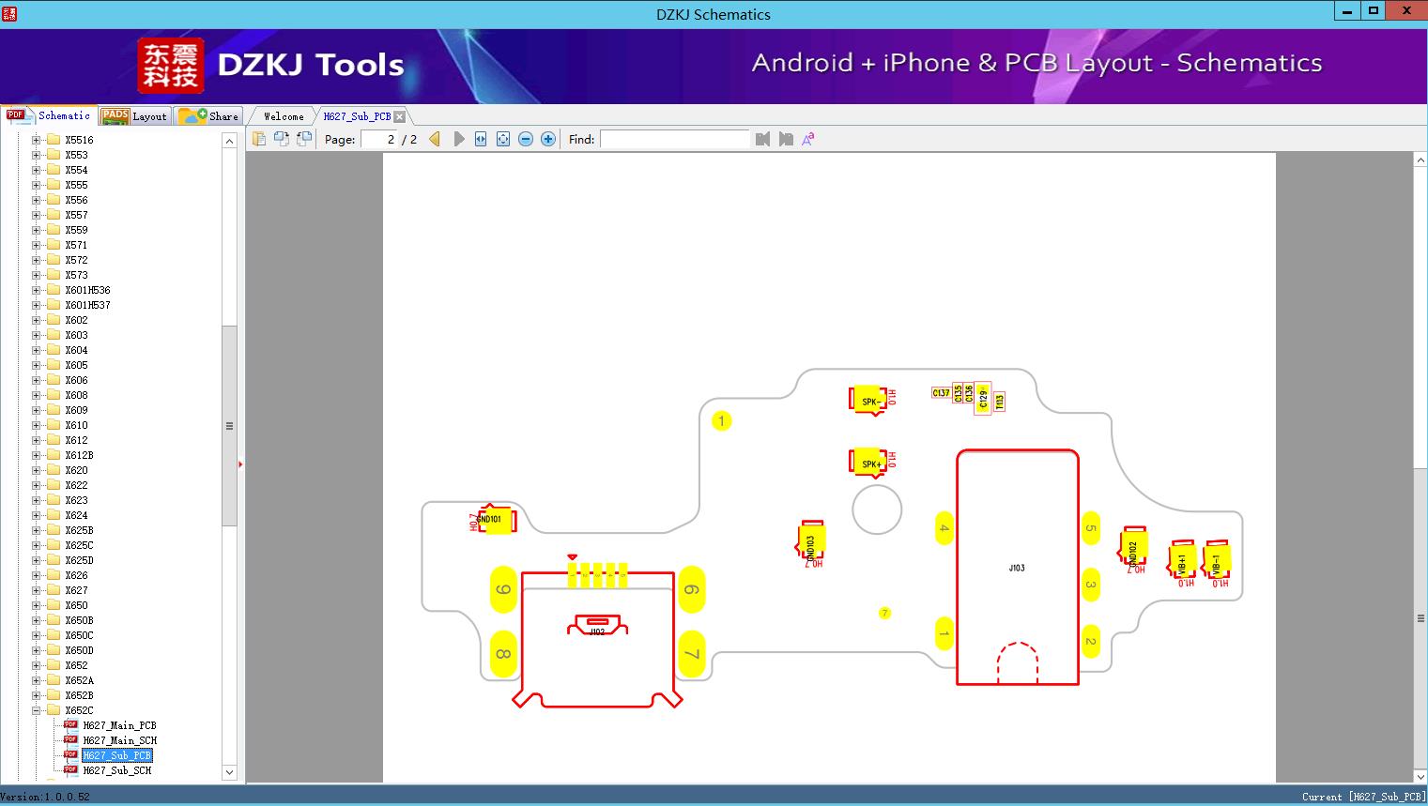Click the page number input field

[379, 139]
